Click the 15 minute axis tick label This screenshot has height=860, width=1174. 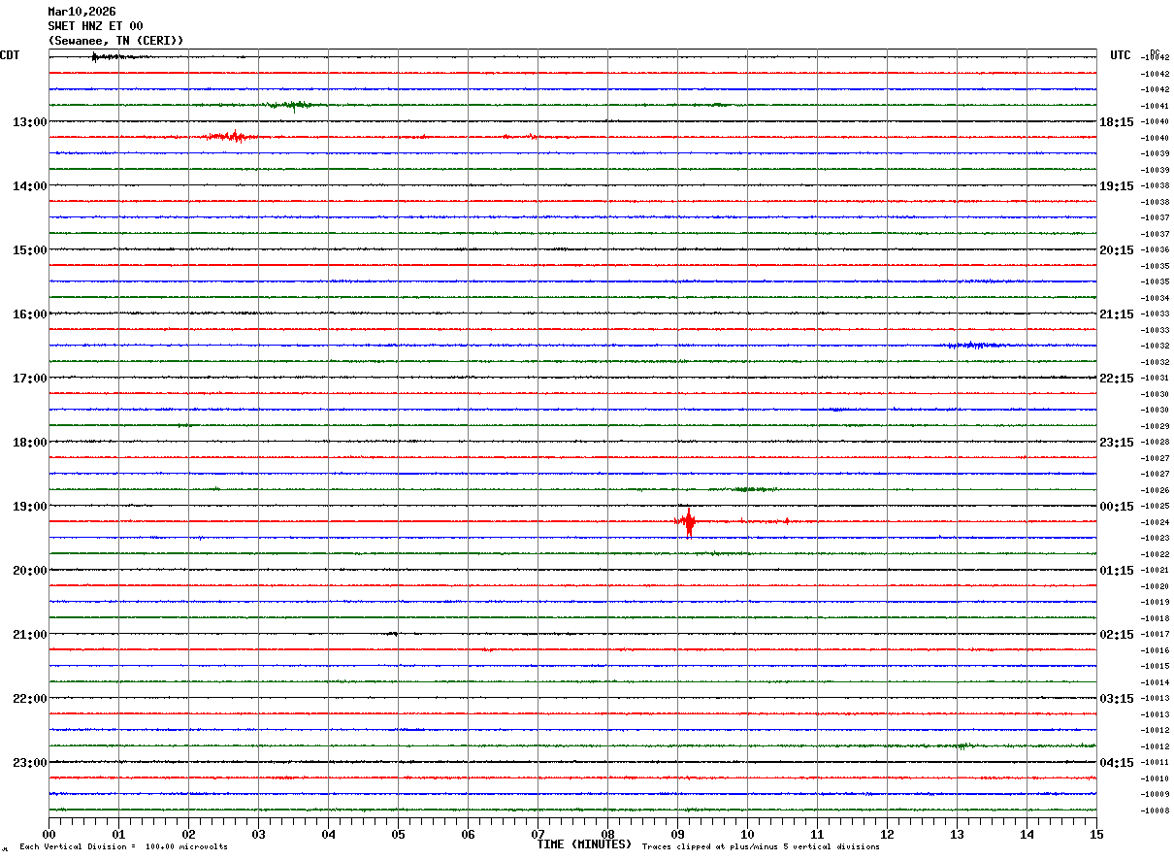pos(1096,834)
